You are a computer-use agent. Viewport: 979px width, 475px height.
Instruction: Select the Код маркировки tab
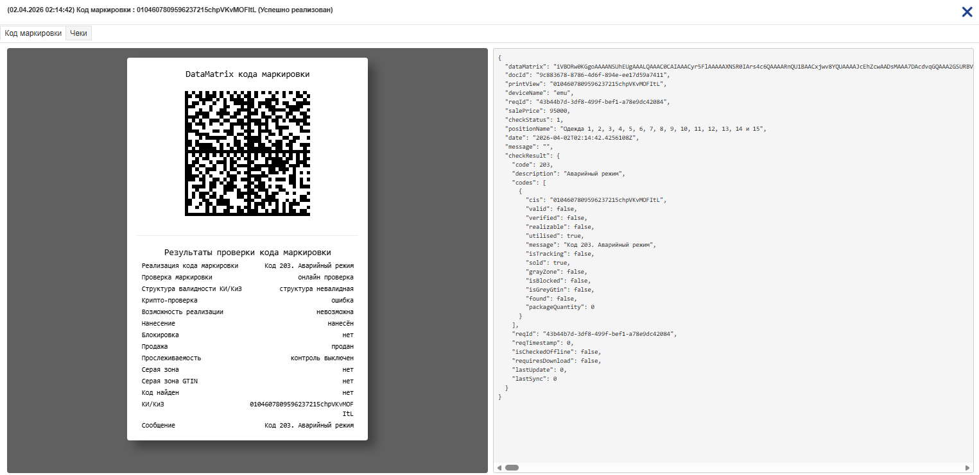pyautogui.click(x=33, y=33)
